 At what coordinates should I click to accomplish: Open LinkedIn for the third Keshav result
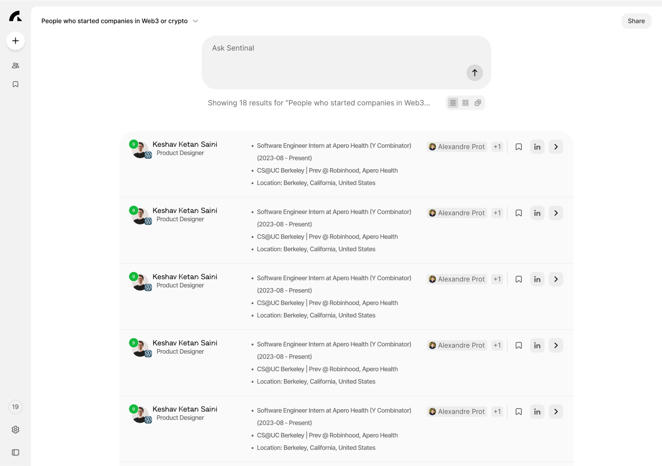click(x=537, y=279)
